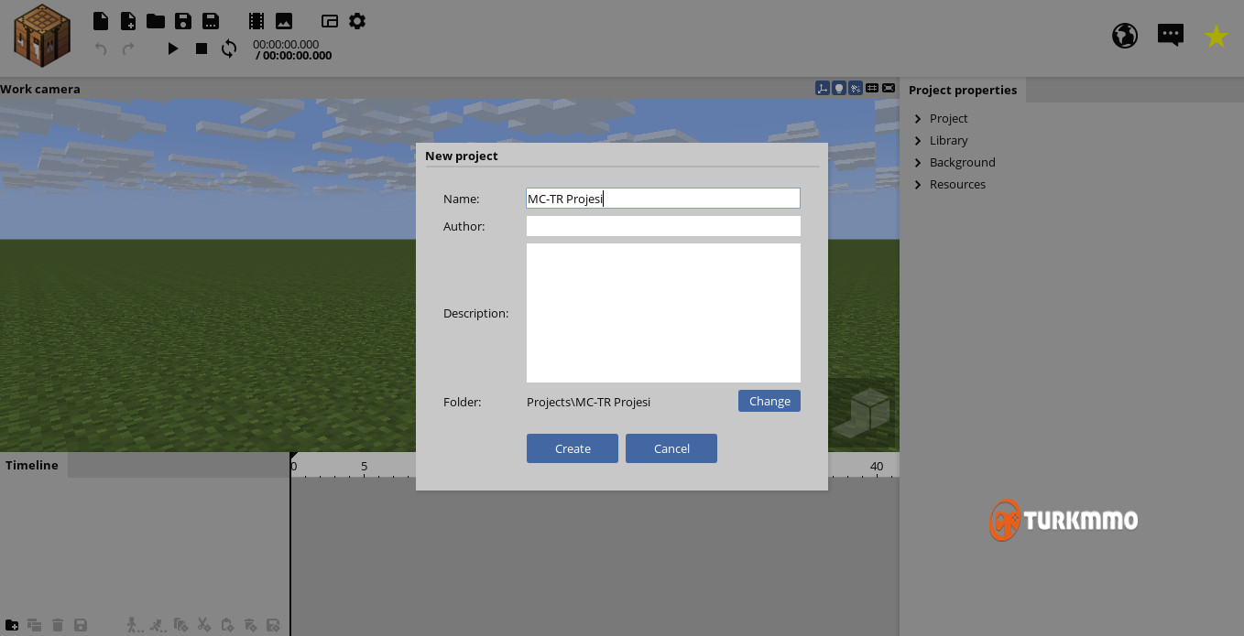The image size is (1244, 636).
Task: Click the New project dialog title
Action: [x=461, y=156]
